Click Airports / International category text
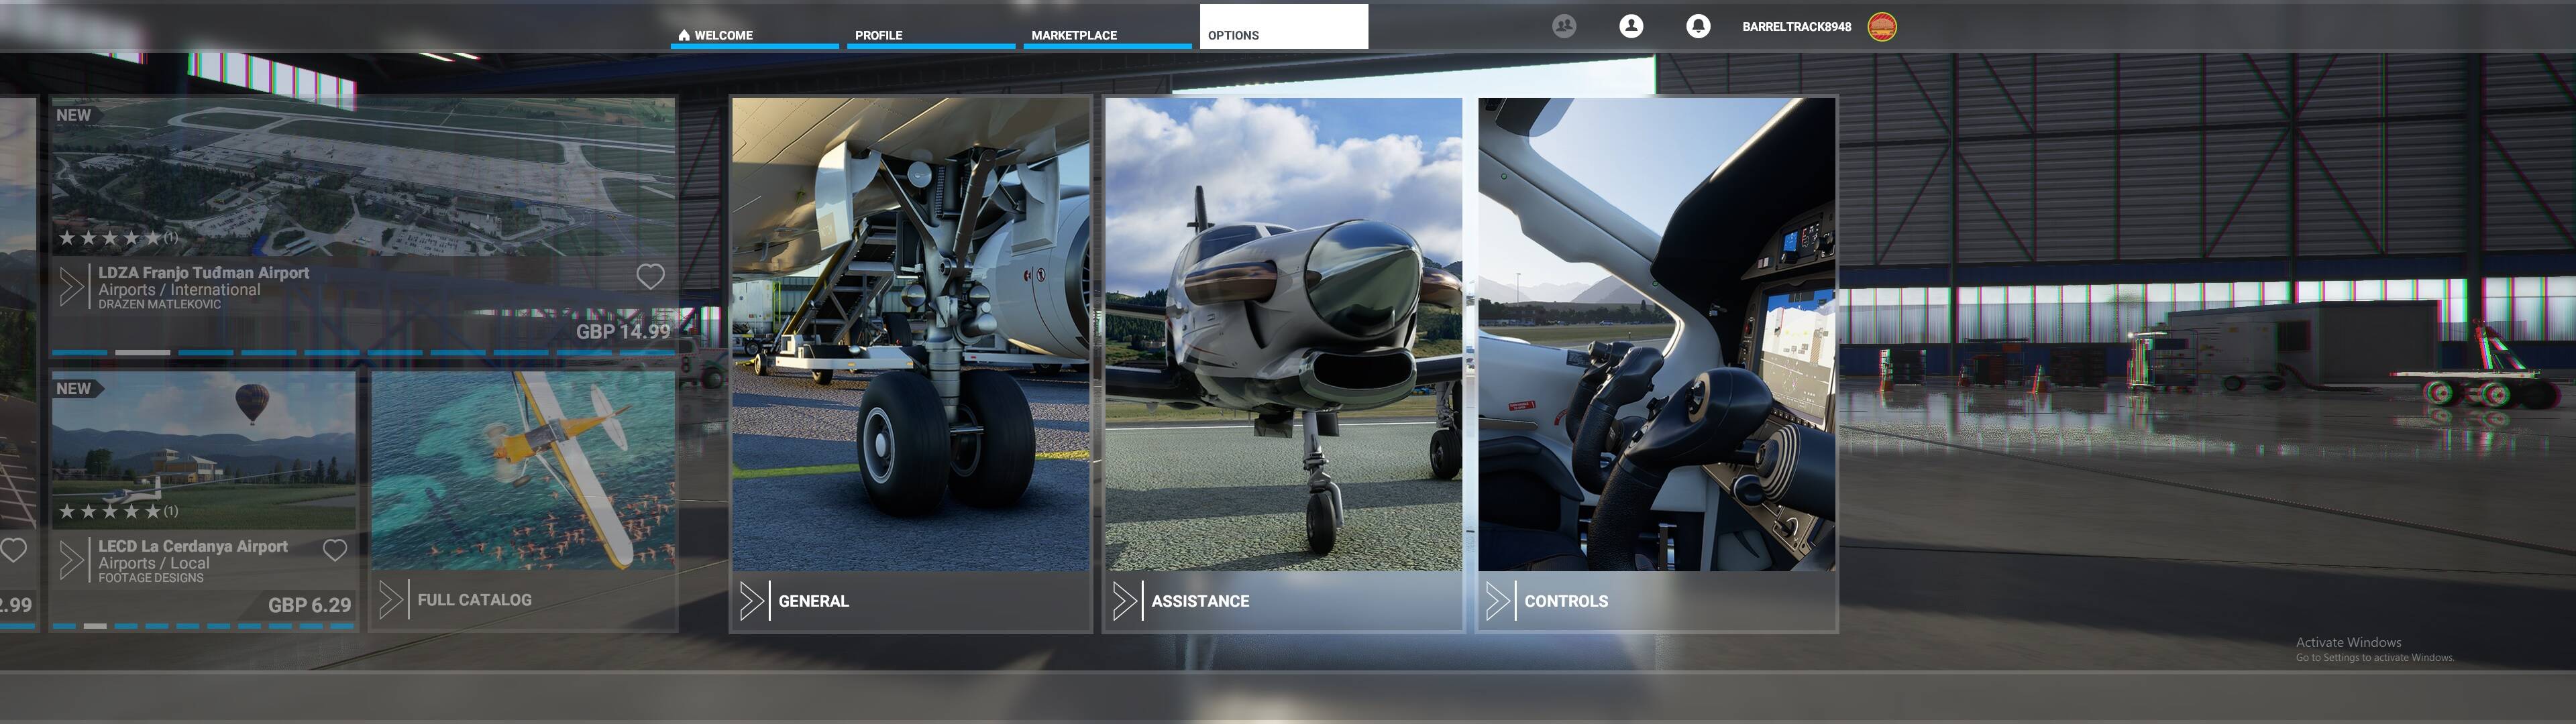The image size is (2576, 724). click(179, 289)
